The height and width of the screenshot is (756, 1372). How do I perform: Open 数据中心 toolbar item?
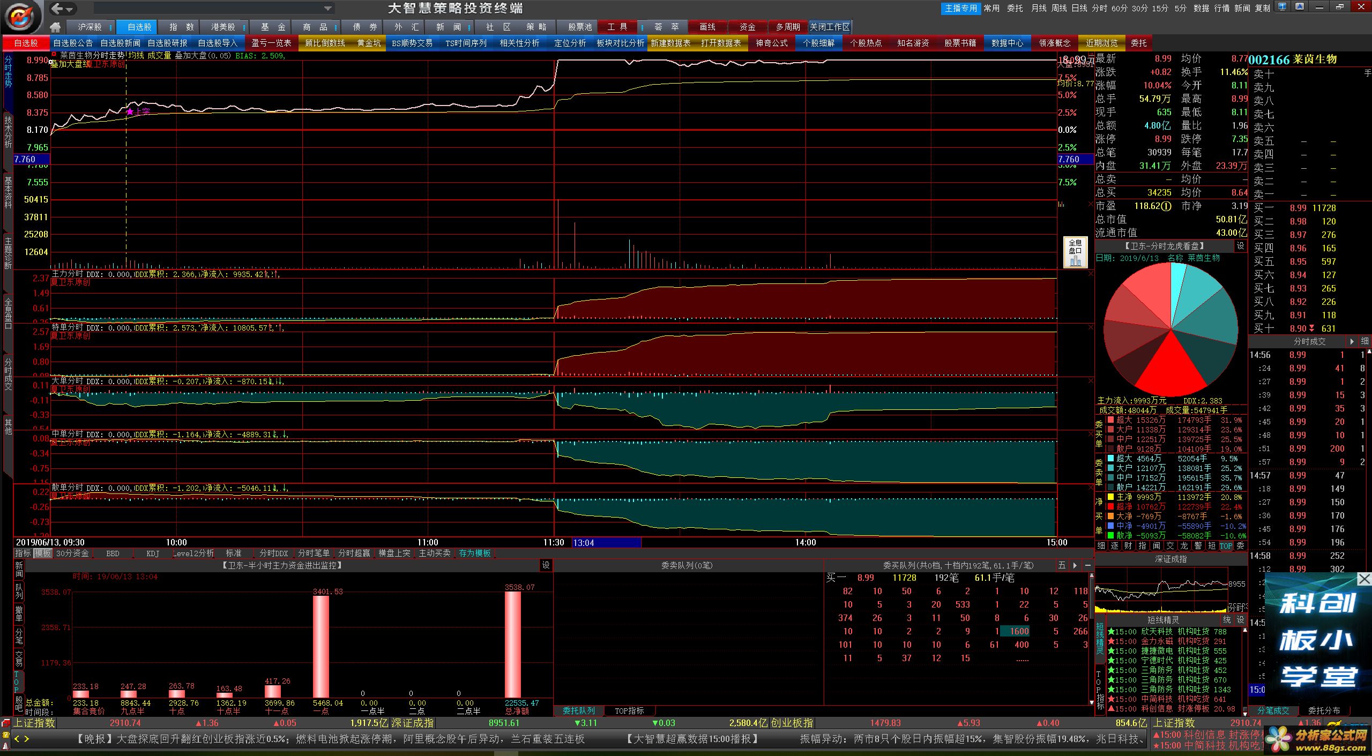[x=1008, y=43]
